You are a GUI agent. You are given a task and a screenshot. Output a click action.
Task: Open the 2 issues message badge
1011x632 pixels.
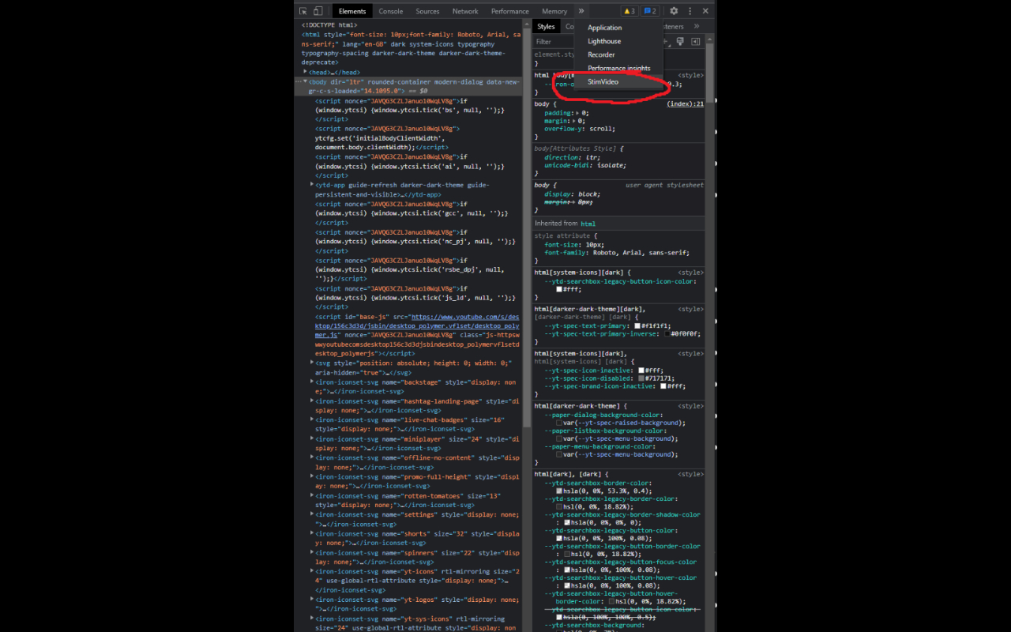tap(650, 11)
